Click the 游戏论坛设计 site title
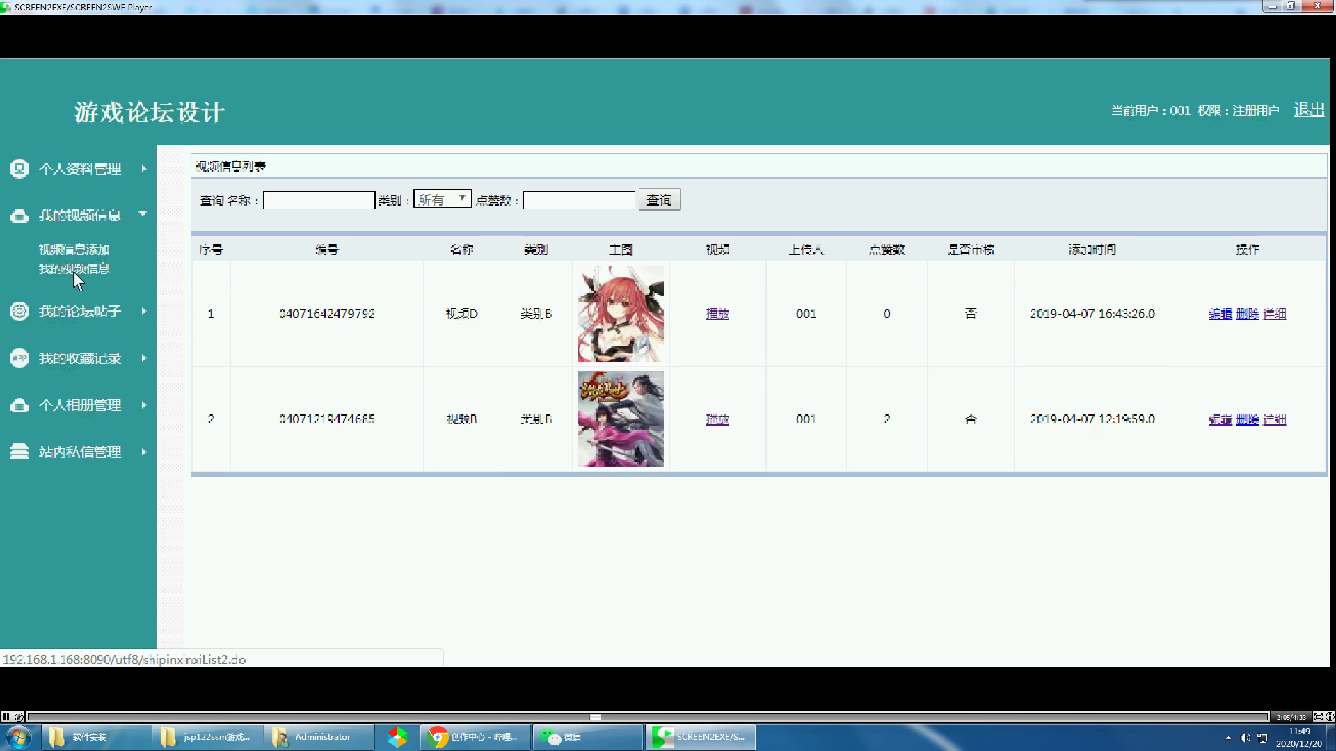The image size is (1336, 751). (150, 112)
